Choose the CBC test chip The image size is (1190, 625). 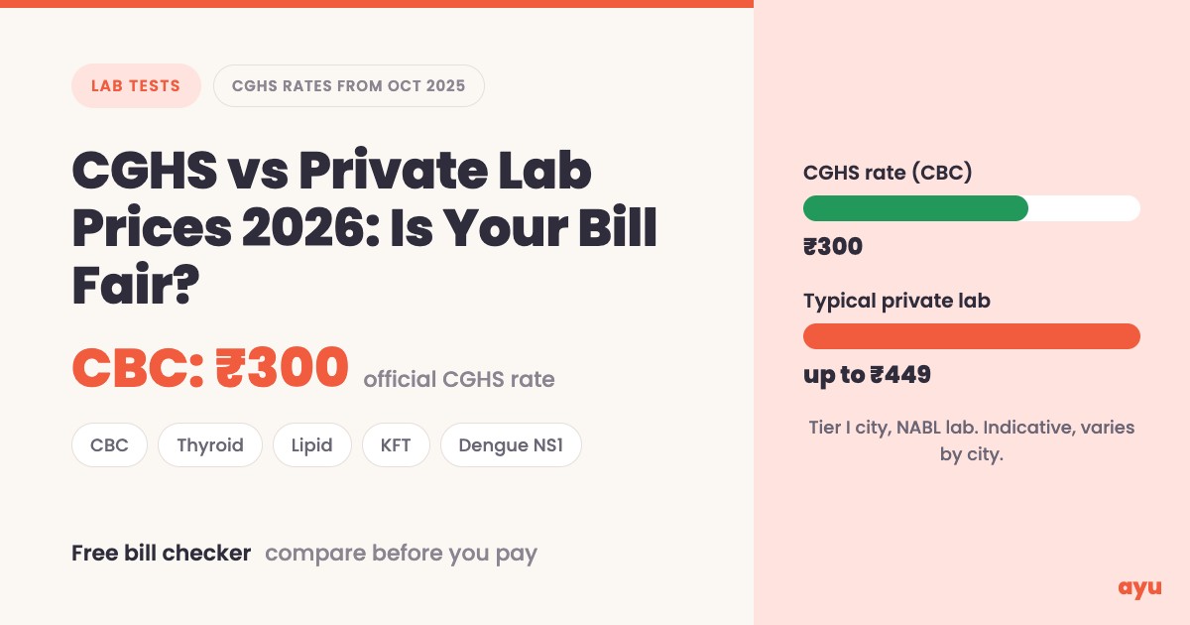(109, 445)
